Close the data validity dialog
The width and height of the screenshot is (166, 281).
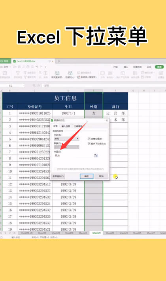click(x=107, y=120)
